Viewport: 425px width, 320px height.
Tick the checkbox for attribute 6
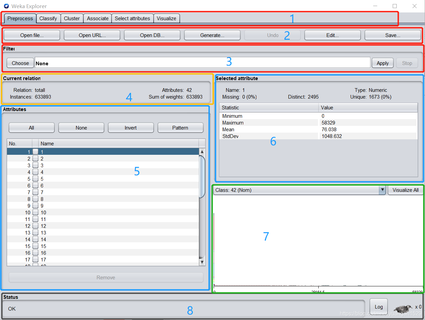(x=35, y=185)
